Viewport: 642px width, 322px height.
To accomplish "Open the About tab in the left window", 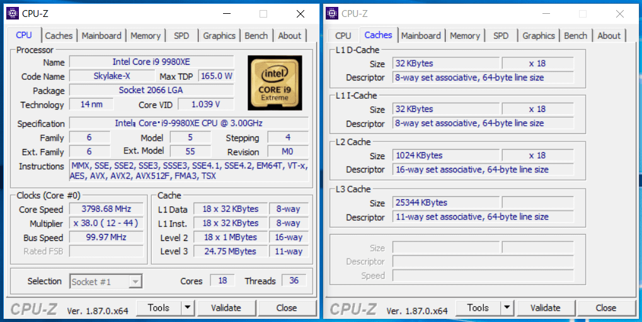I will (x=290, y=36).
